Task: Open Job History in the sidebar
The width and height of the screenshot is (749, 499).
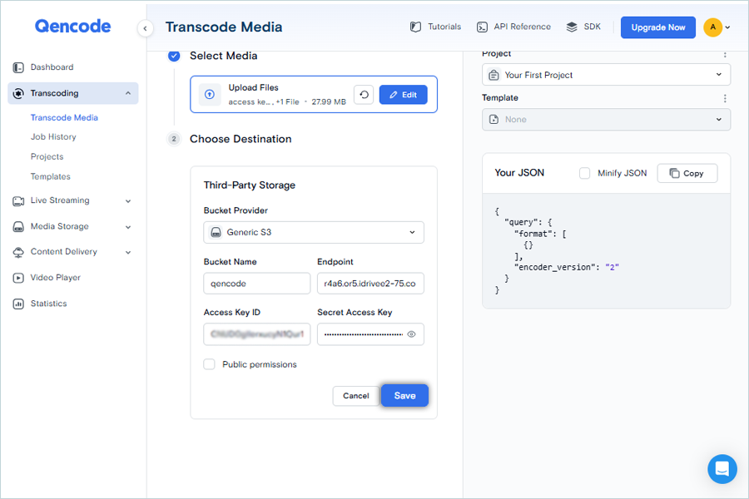Action: 53,137
